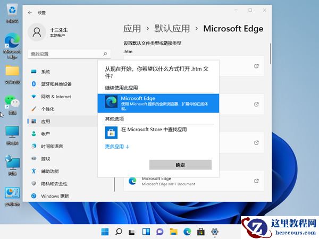Open the Recycle Bin desktop icon
This screenshot has width=319, height=239.
click(12, 14)
